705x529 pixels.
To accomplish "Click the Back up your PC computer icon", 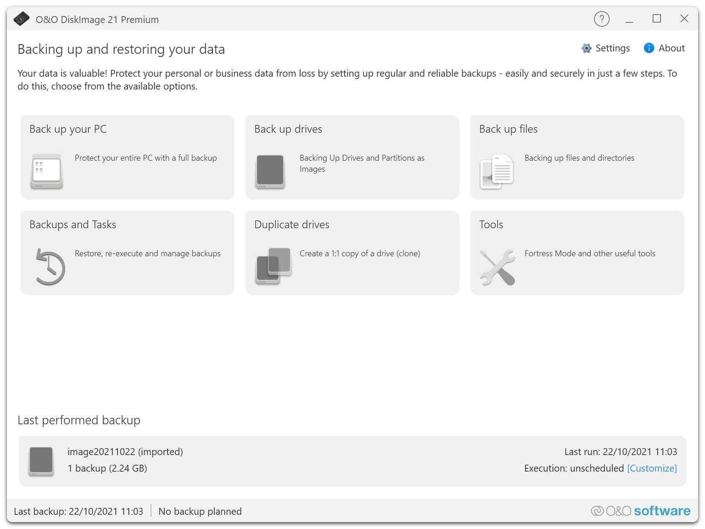I will (x=46, y=171).
